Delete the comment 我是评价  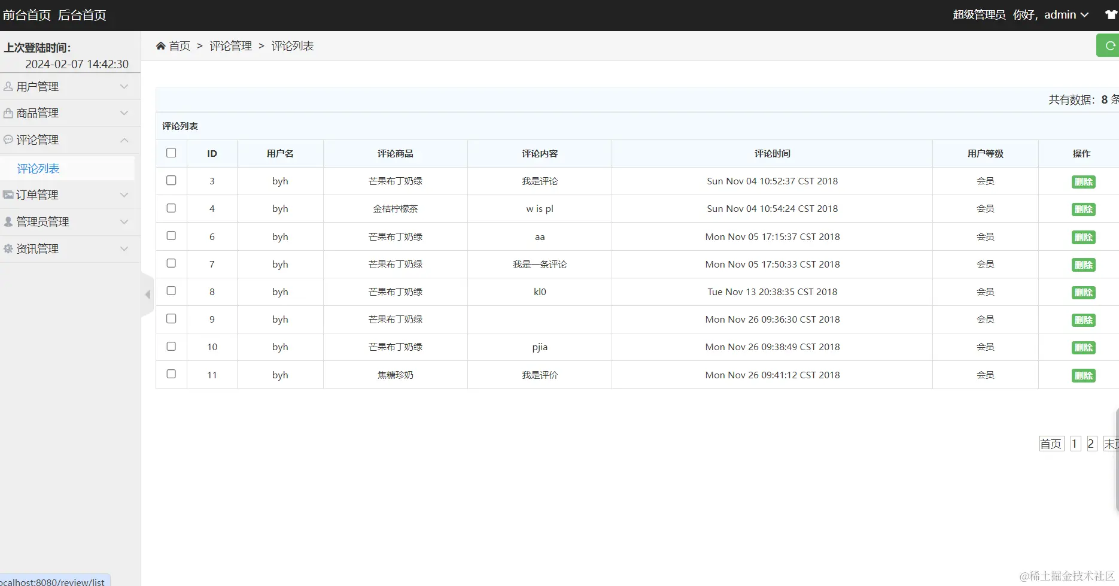[x=1083, y=376]
